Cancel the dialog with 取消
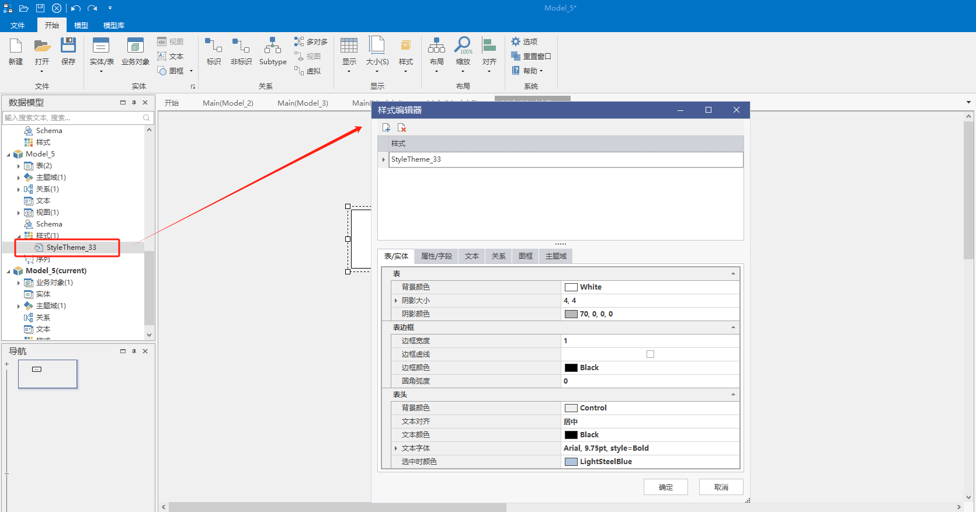 coord(721,487)
